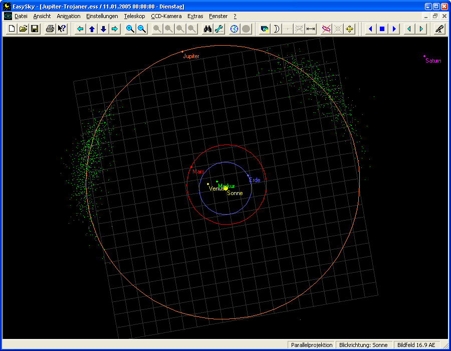
Task: Open the Animation menu
Action: tap(69, 16)
